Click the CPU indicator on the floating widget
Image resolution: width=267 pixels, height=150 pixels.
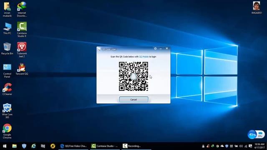click(x=260, y=135)
